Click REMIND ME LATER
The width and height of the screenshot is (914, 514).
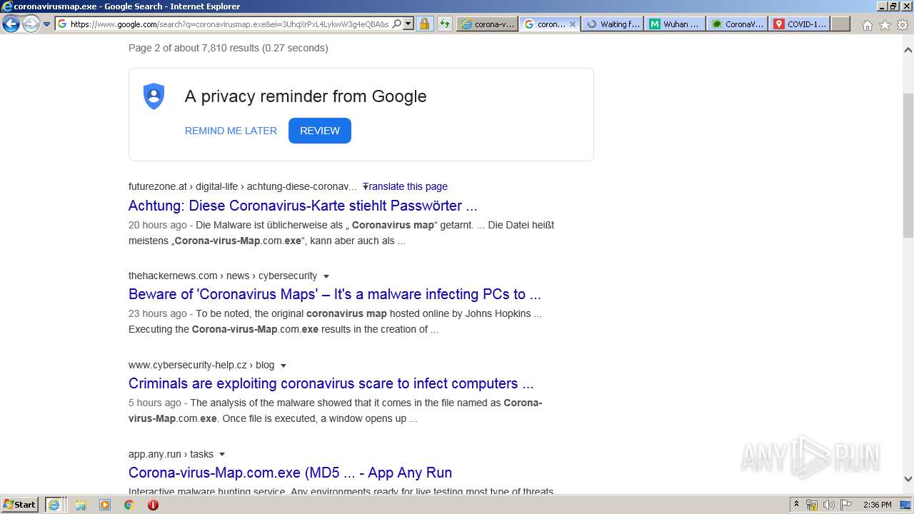[x=231, y=131]
